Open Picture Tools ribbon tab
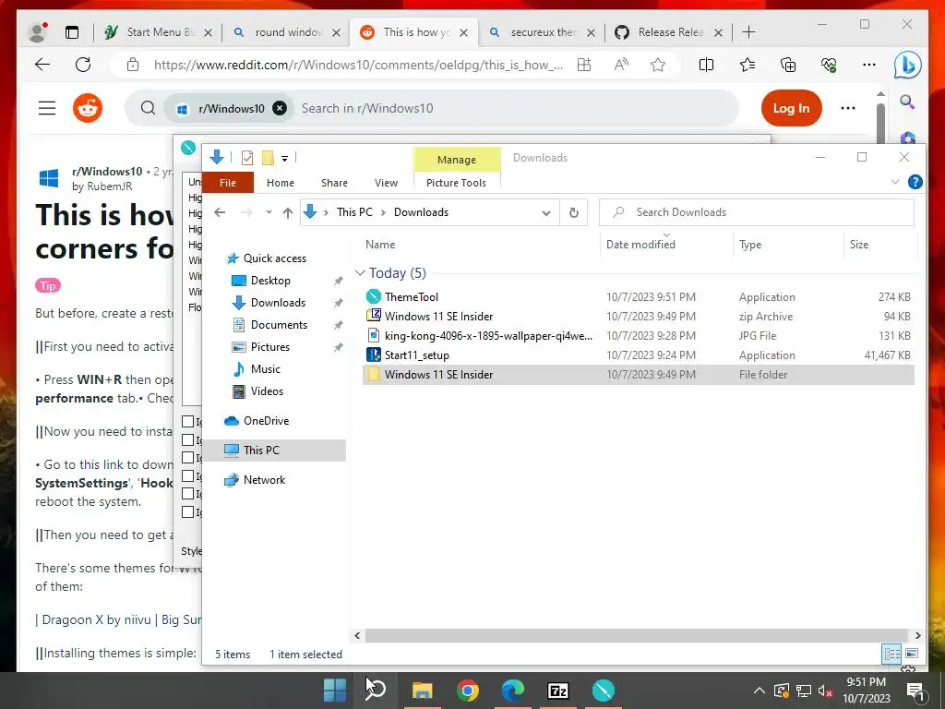This screenshot has width=945, height=709. click(x=456, y=183)
